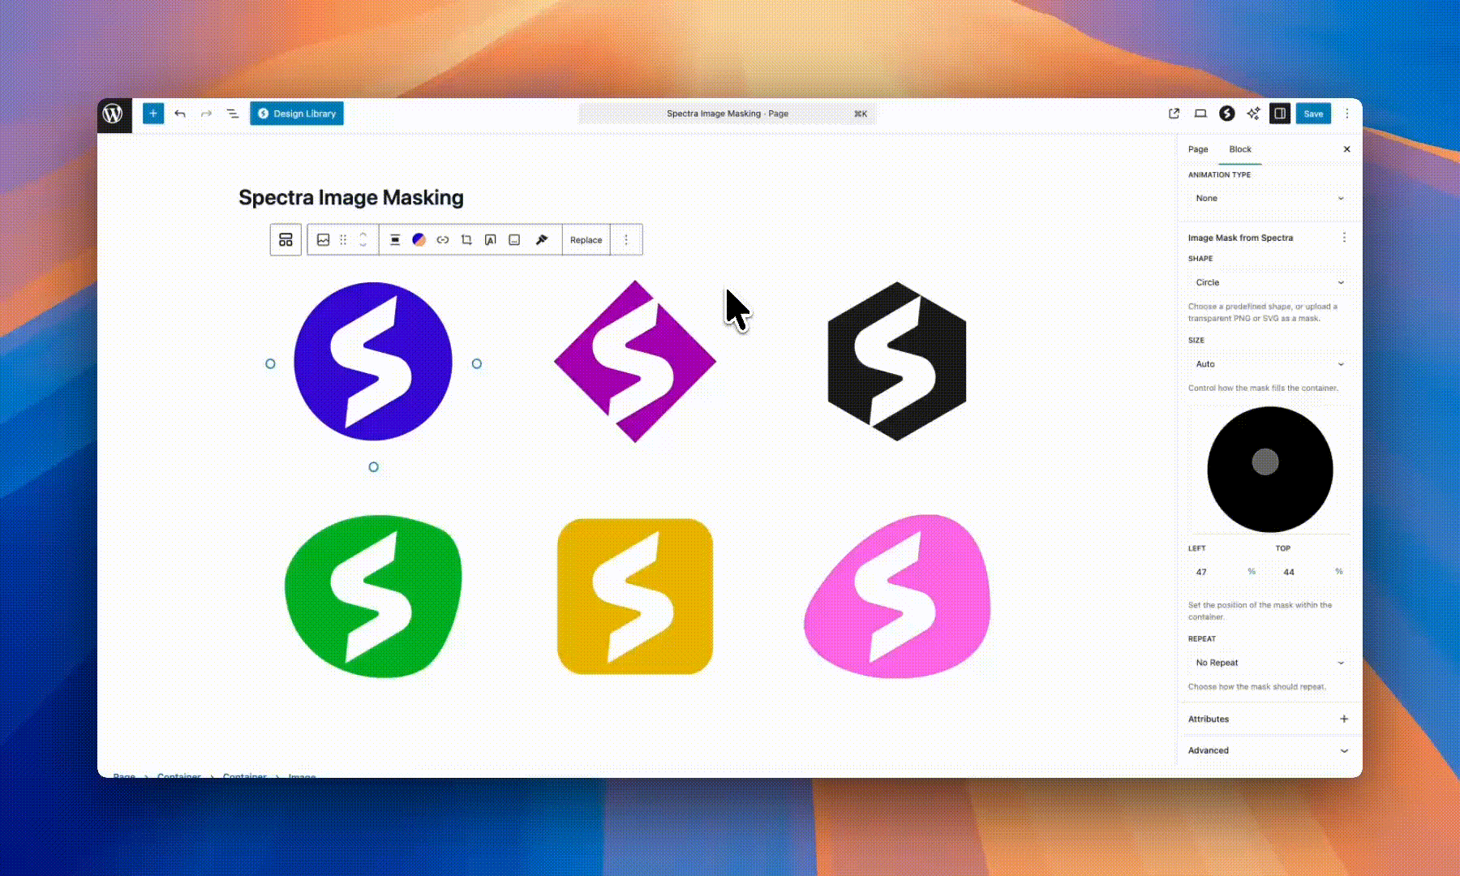
Task: Open the AI sparkle assistant icon
Action: pos(1253,114)
